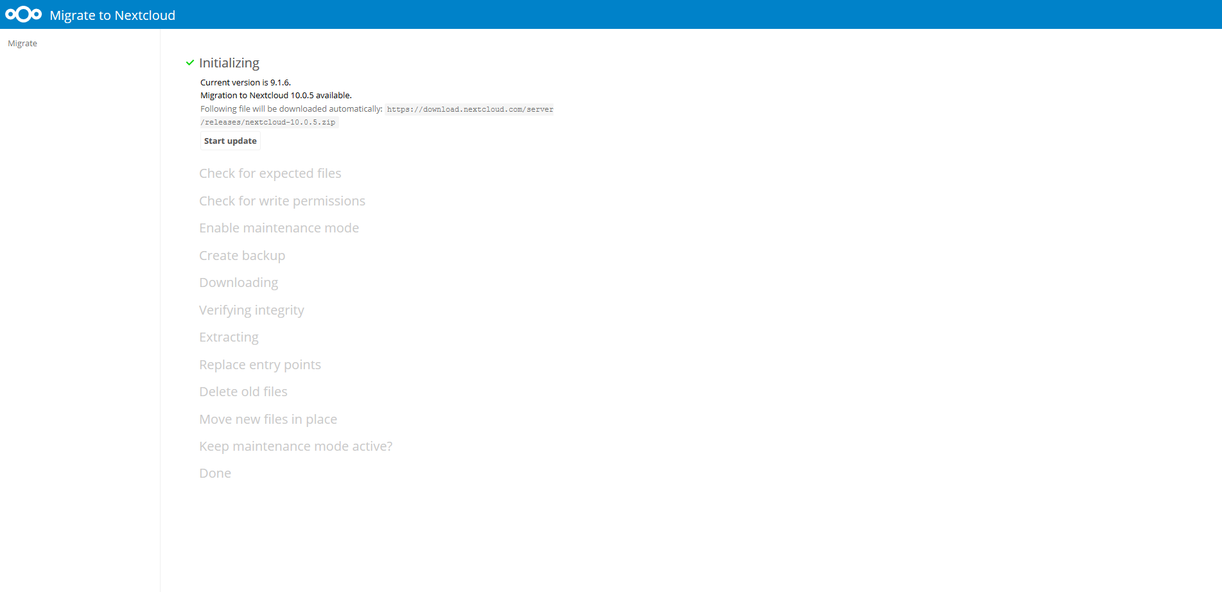Click the Initializing step heading

click(229, 63)
